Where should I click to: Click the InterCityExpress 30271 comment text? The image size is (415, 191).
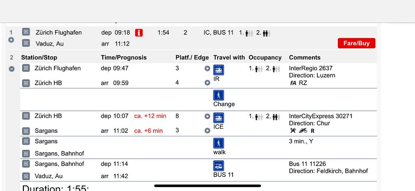tap(321, 116)
